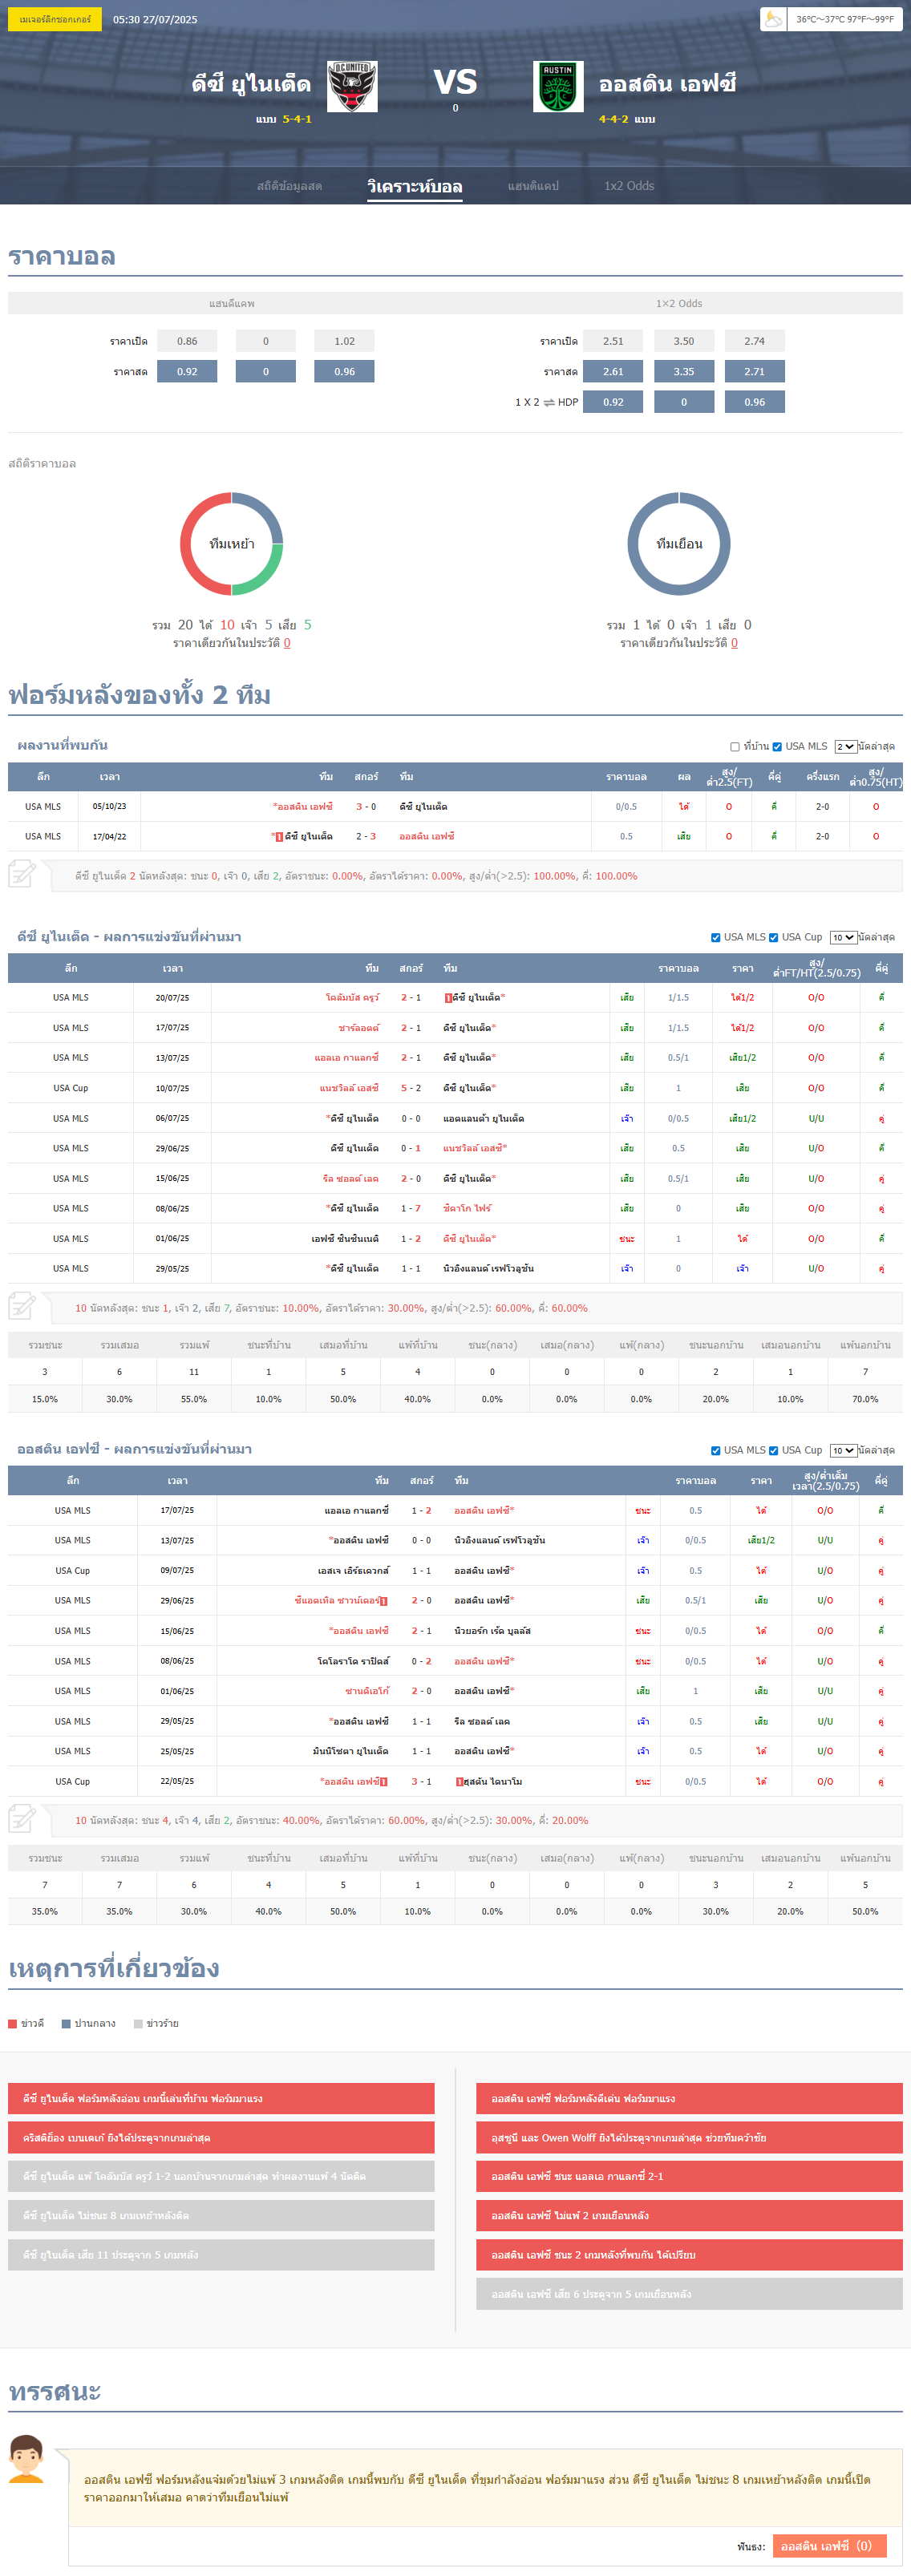Click the 17/04/22 head-to-head score 2 - 3
This screenshot has height=2576, width=911.
pyautogui.click(x=366, y=836)
